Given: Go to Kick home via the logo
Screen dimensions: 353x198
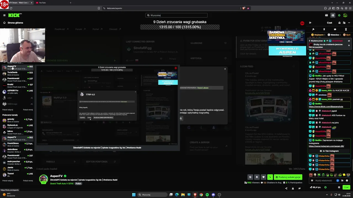Looking at the screenshot, I should coord(15,15).
